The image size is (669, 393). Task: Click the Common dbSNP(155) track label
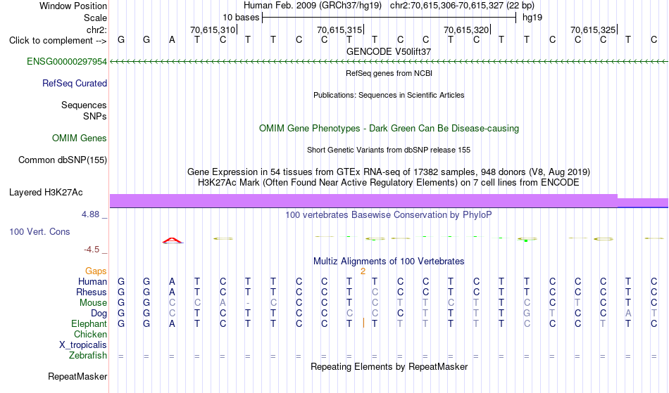(62, 160)
